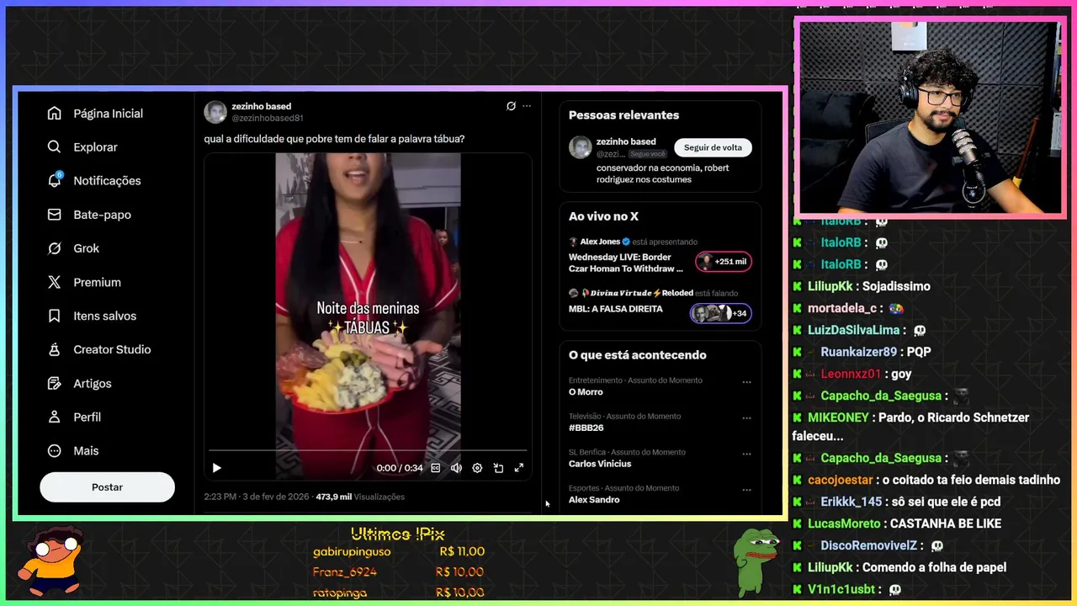Click the bell notifications icon
This screenshot has height=606, width=1077.
point(55,181)
